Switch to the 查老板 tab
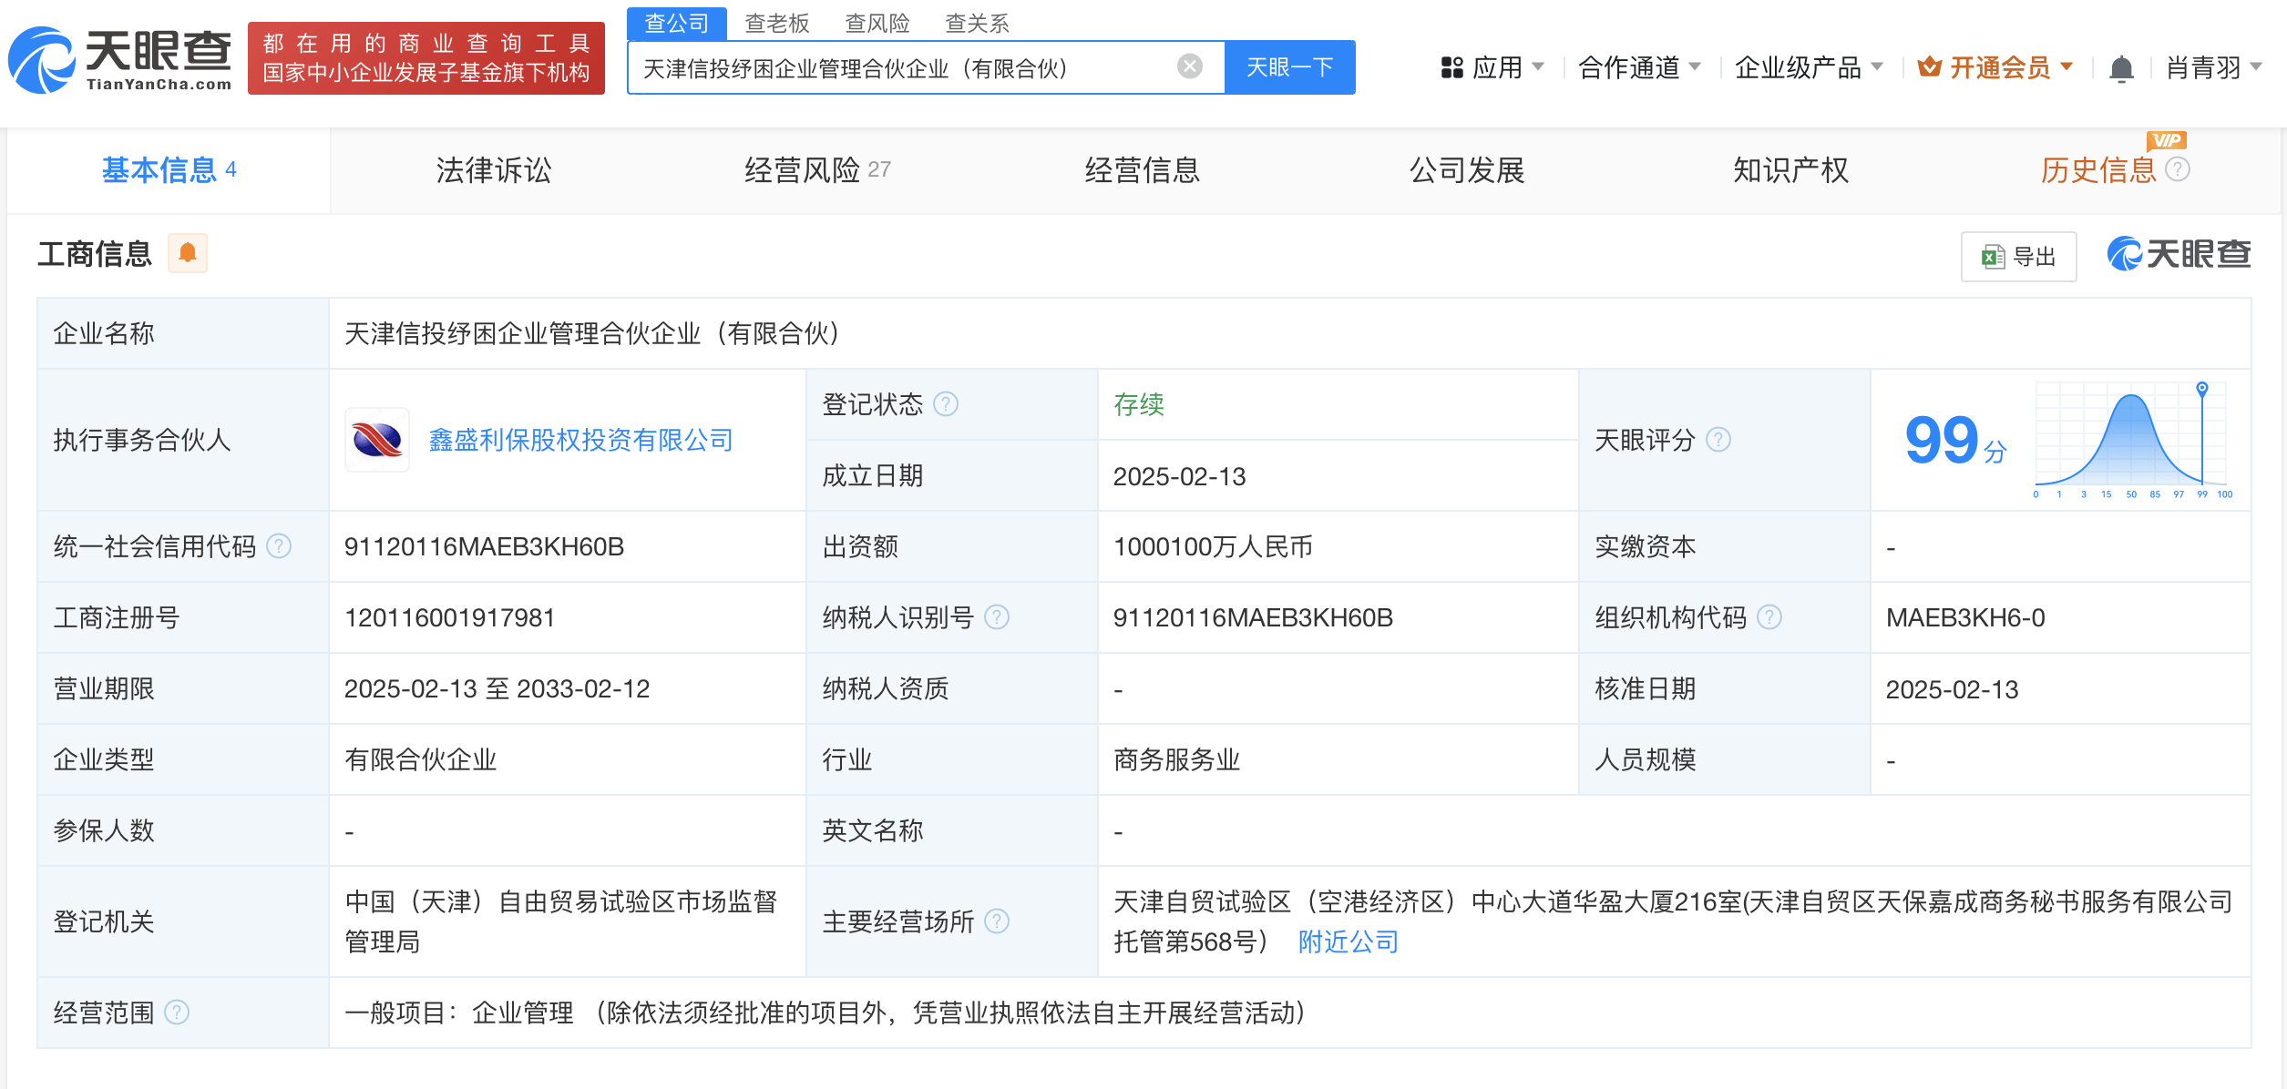Screen dimensions: 2287x1089 coord(775,23)
